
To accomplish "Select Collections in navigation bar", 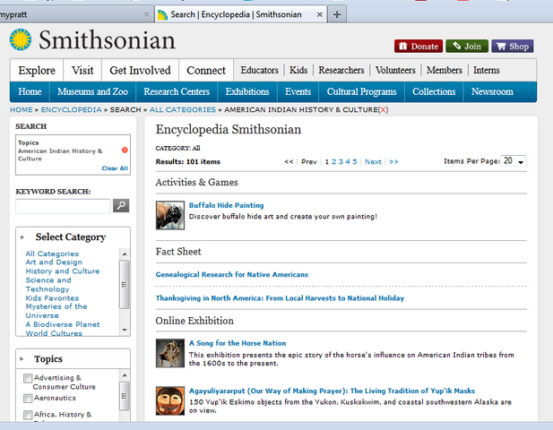I will [x=434, y=91].
